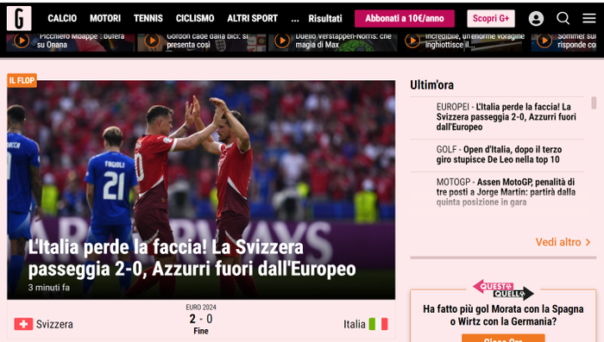Expand Vedi altro chevron in Ultim'ora
The height and width of the screenshot is (342, 604).
tap(588, 242)
